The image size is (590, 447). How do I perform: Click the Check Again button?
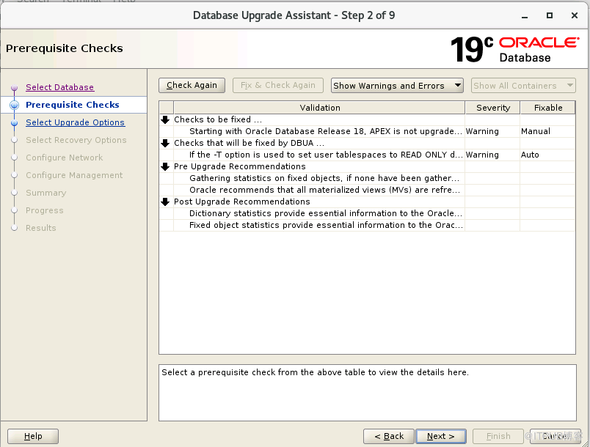point(192,85)
